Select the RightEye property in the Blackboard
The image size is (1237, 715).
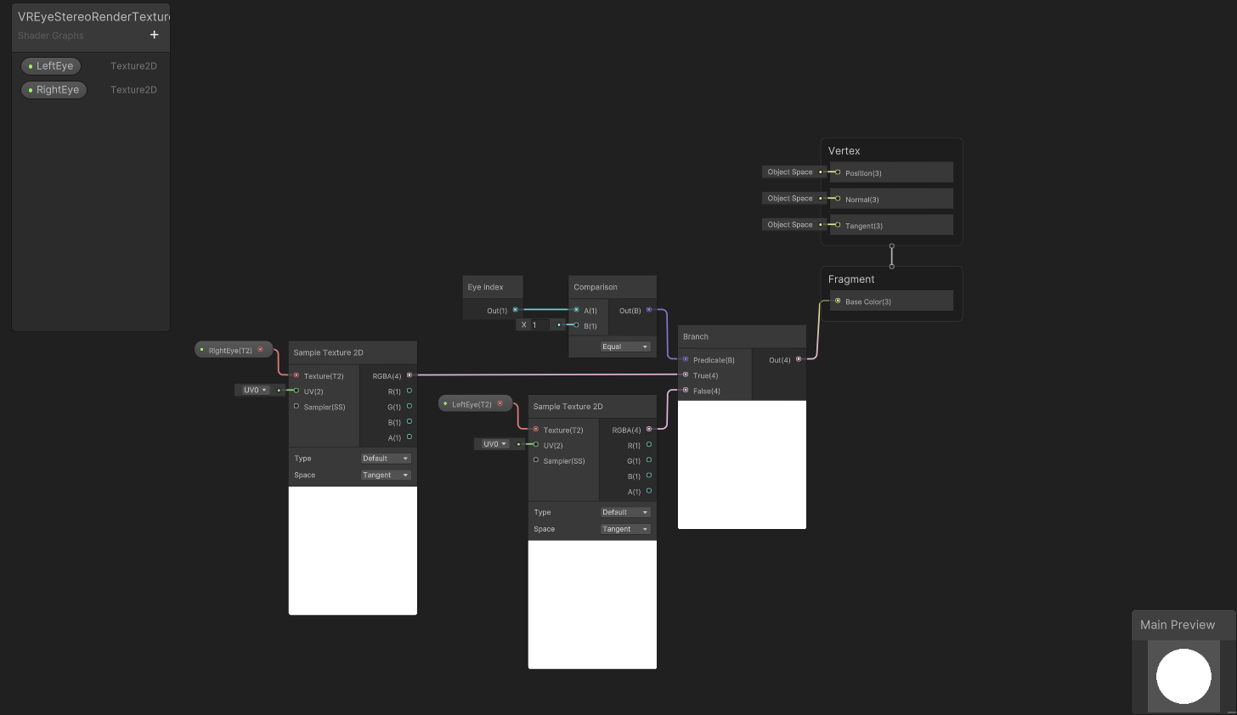[54, 90]
